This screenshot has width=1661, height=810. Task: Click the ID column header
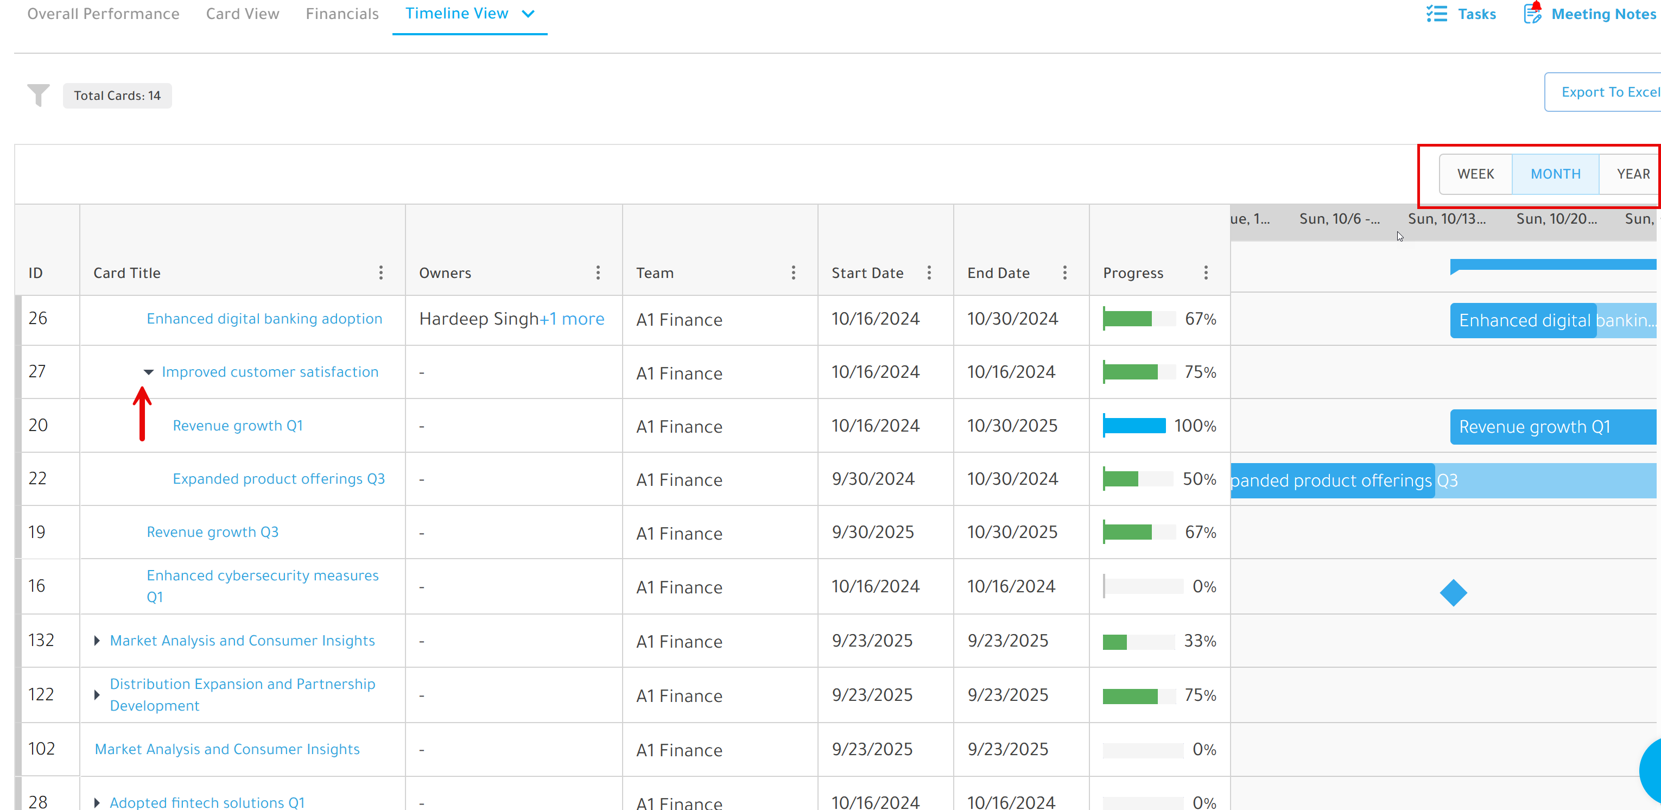tap(35, 273)
